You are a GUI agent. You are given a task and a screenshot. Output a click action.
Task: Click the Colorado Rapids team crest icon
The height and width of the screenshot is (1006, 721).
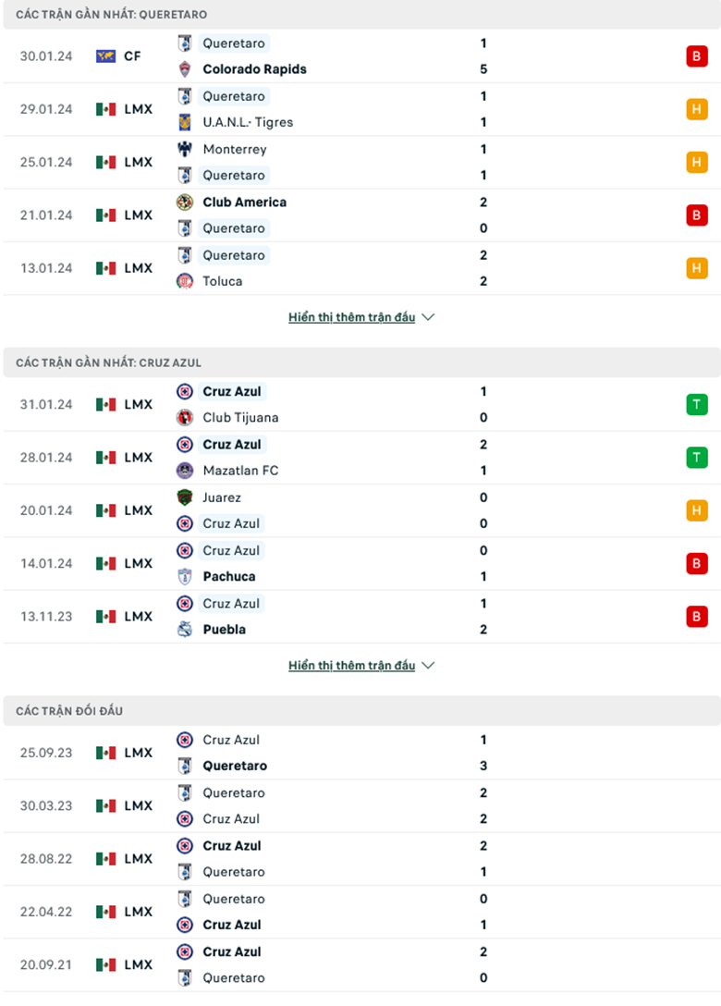coord(185,69)
